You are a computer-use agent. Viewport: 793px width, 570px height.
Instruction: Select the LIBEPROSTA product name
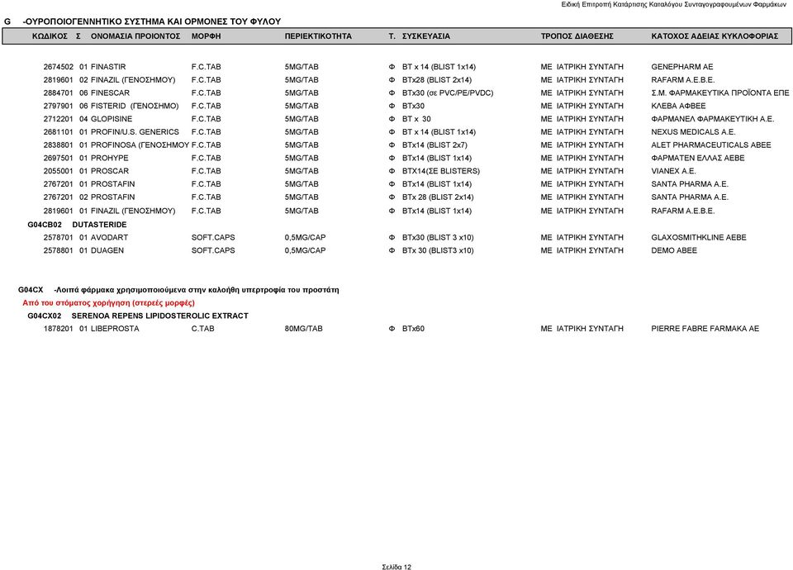(115, 329)
